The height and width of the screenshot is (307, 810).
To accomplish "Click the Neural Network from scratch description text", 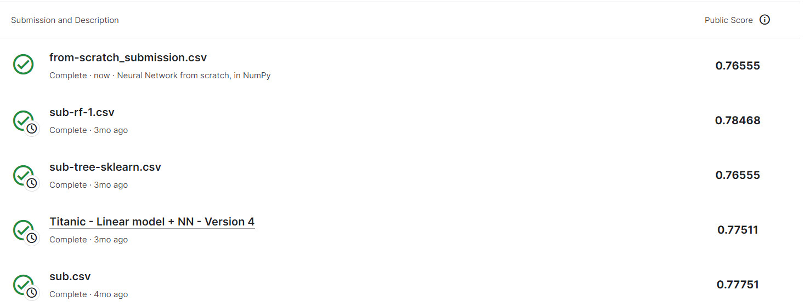I will (x=194, y=76).
